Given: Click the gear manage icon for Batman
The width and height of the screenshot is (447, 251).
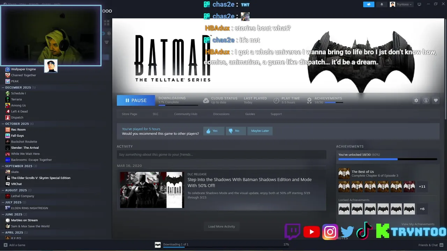Looking at the screenshot, I should (416, 100).
